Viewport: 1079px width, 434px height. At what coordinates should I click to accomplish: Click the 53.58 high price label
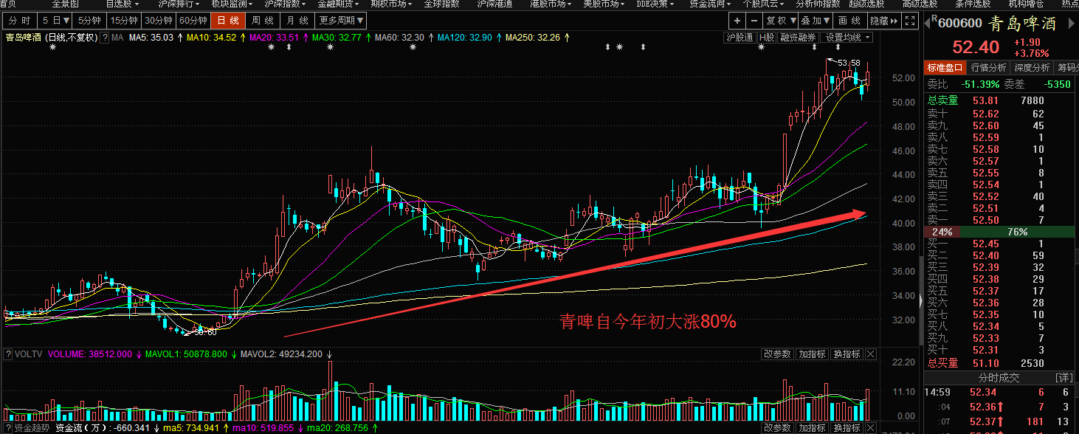[x=850, y=63]
